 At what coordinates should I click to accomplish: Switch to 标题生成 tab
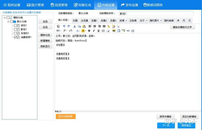(x=82, y=5)
